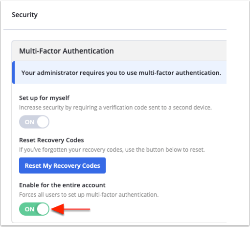Screen dimensions: 250x227
Task: Click the Increase security by requiring description text
Action: 115,108
